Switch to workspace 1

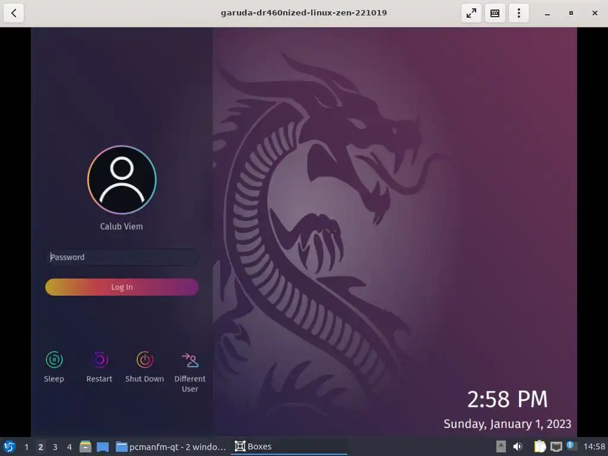[26, 446]
